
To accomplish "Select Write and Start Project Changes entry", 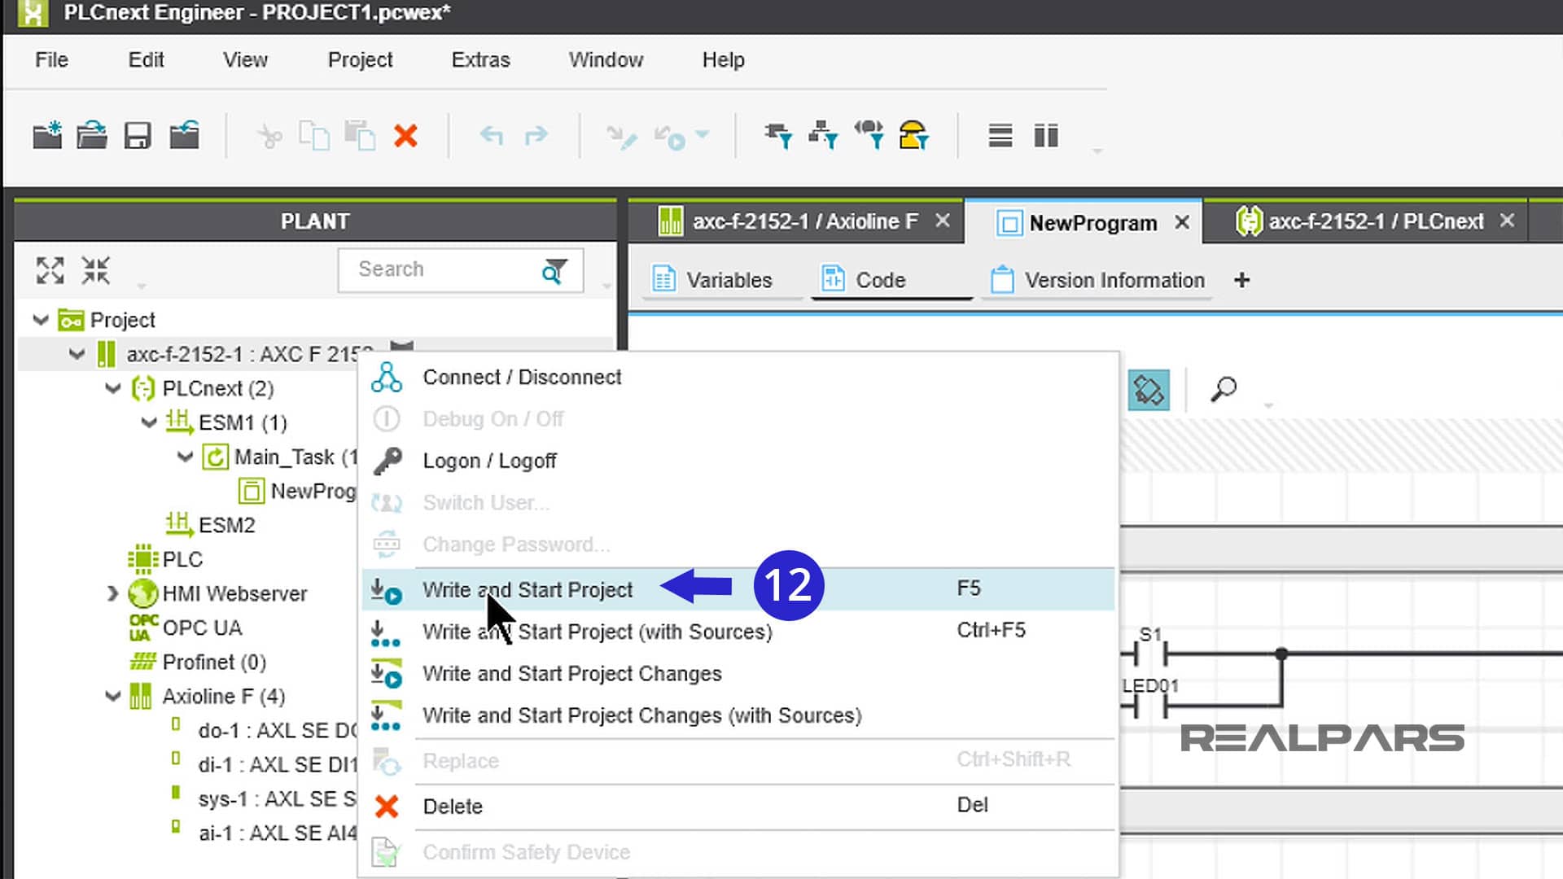I will 738,674.
